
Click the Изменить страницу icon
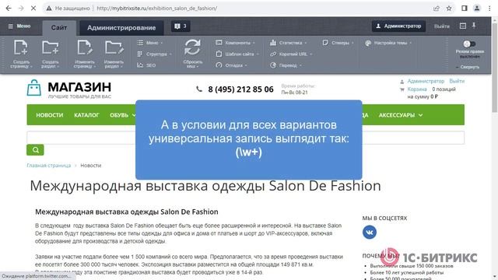point(85,48)
